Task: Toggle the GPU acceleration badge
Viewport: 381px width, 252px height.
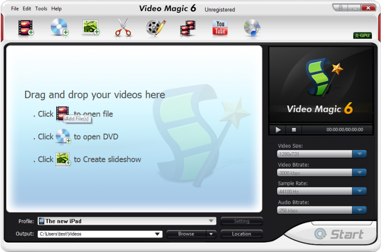Action: pos(362,36)
